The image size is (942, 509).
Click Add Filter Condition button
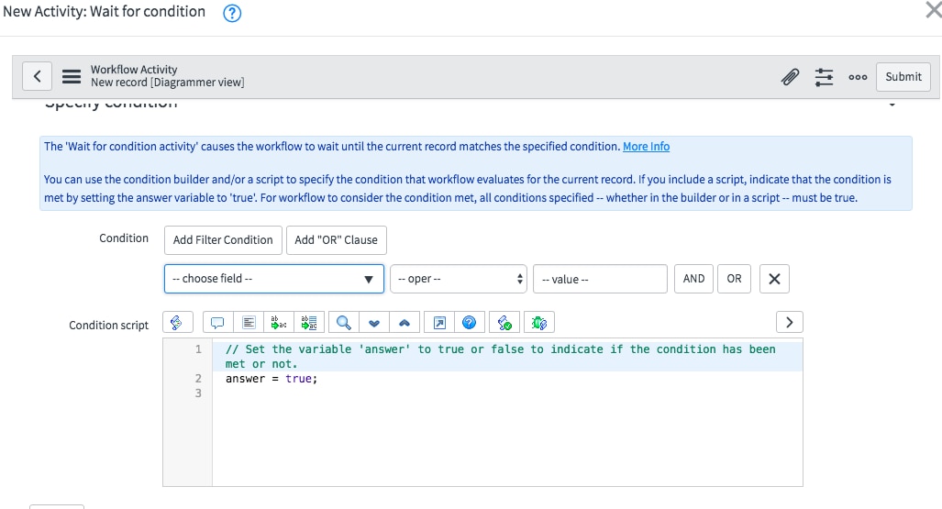pos(223,239)
